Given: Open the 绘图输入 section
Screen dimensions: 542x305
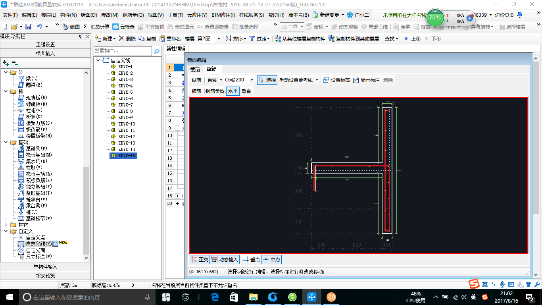Looking at the screenshot, I should click(46, 53).
